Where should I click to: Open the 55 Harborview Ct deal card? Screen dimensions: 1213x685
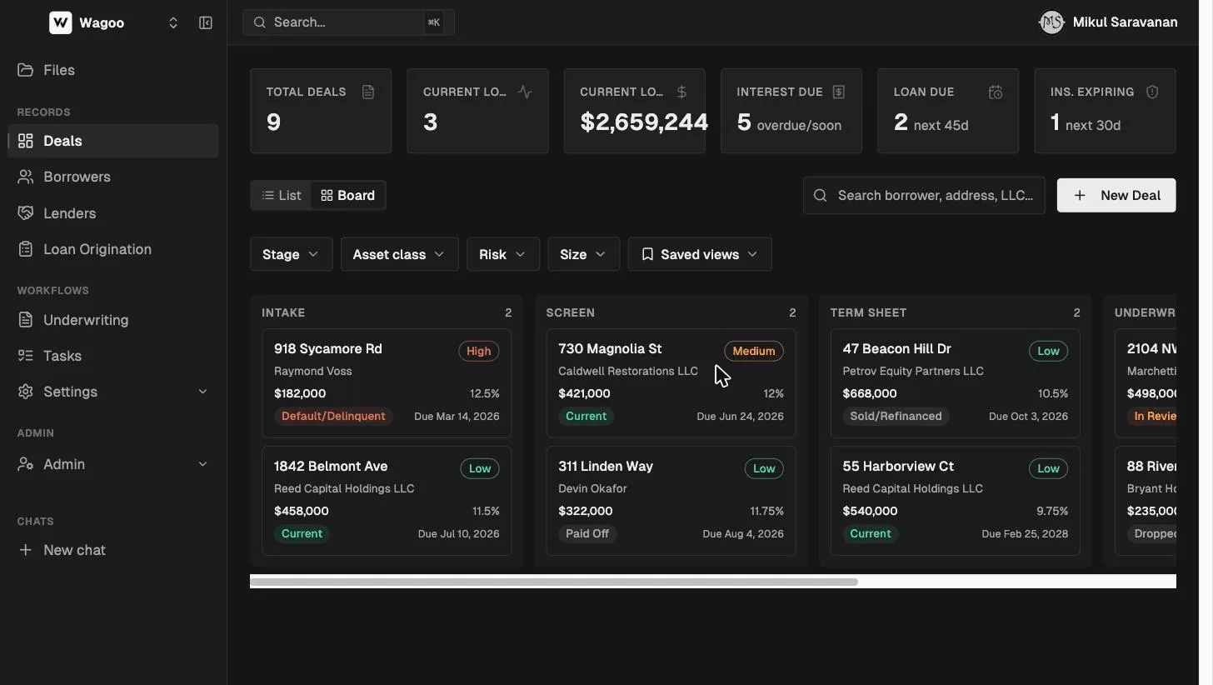955,501
